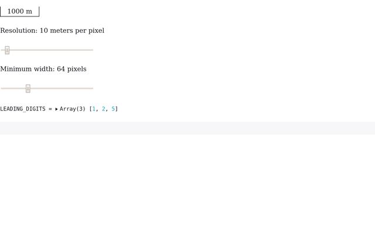
Task: Click the Array(3) label text
Action: pos(73,109)
